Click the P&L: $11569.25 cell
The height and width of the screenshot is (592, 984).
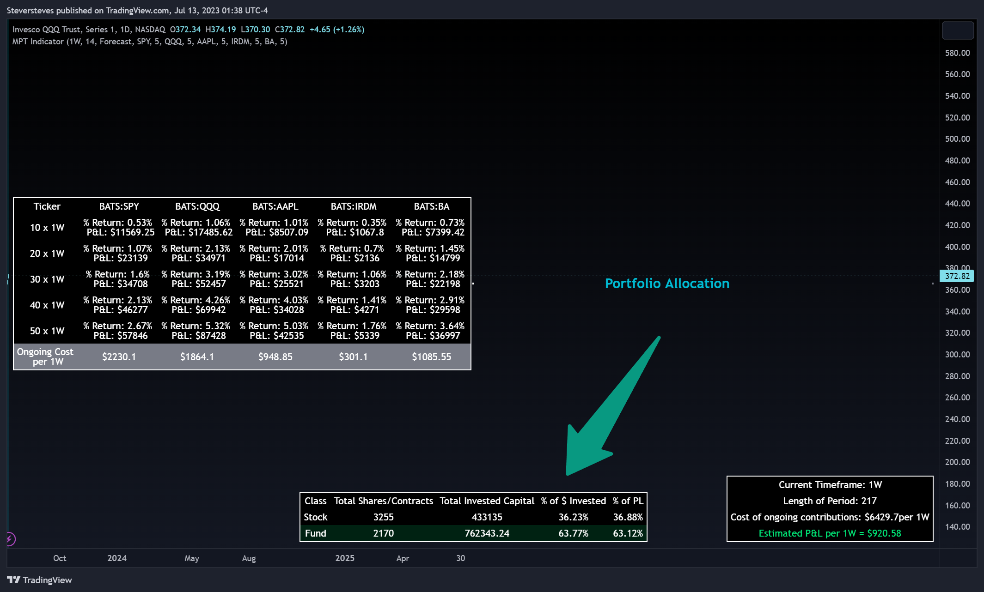coord(120,232)
